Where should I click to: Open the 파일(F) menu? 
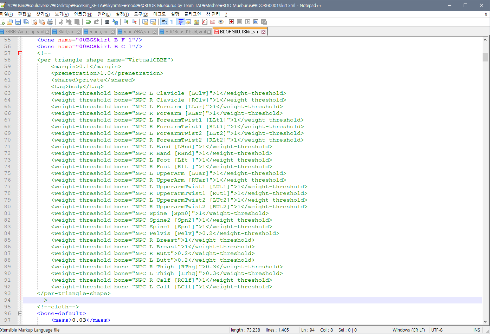[x=6, y=14]
